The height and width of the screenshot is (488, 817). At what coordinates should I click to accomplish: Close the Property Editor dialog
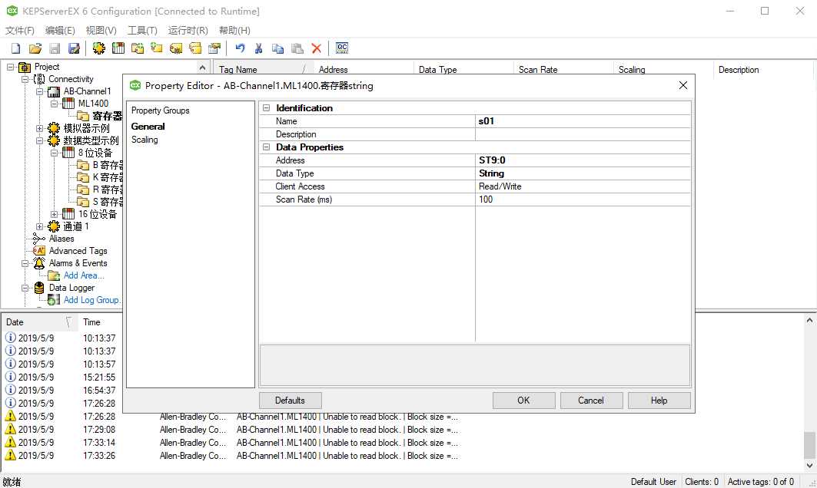[x=683, y=85]
